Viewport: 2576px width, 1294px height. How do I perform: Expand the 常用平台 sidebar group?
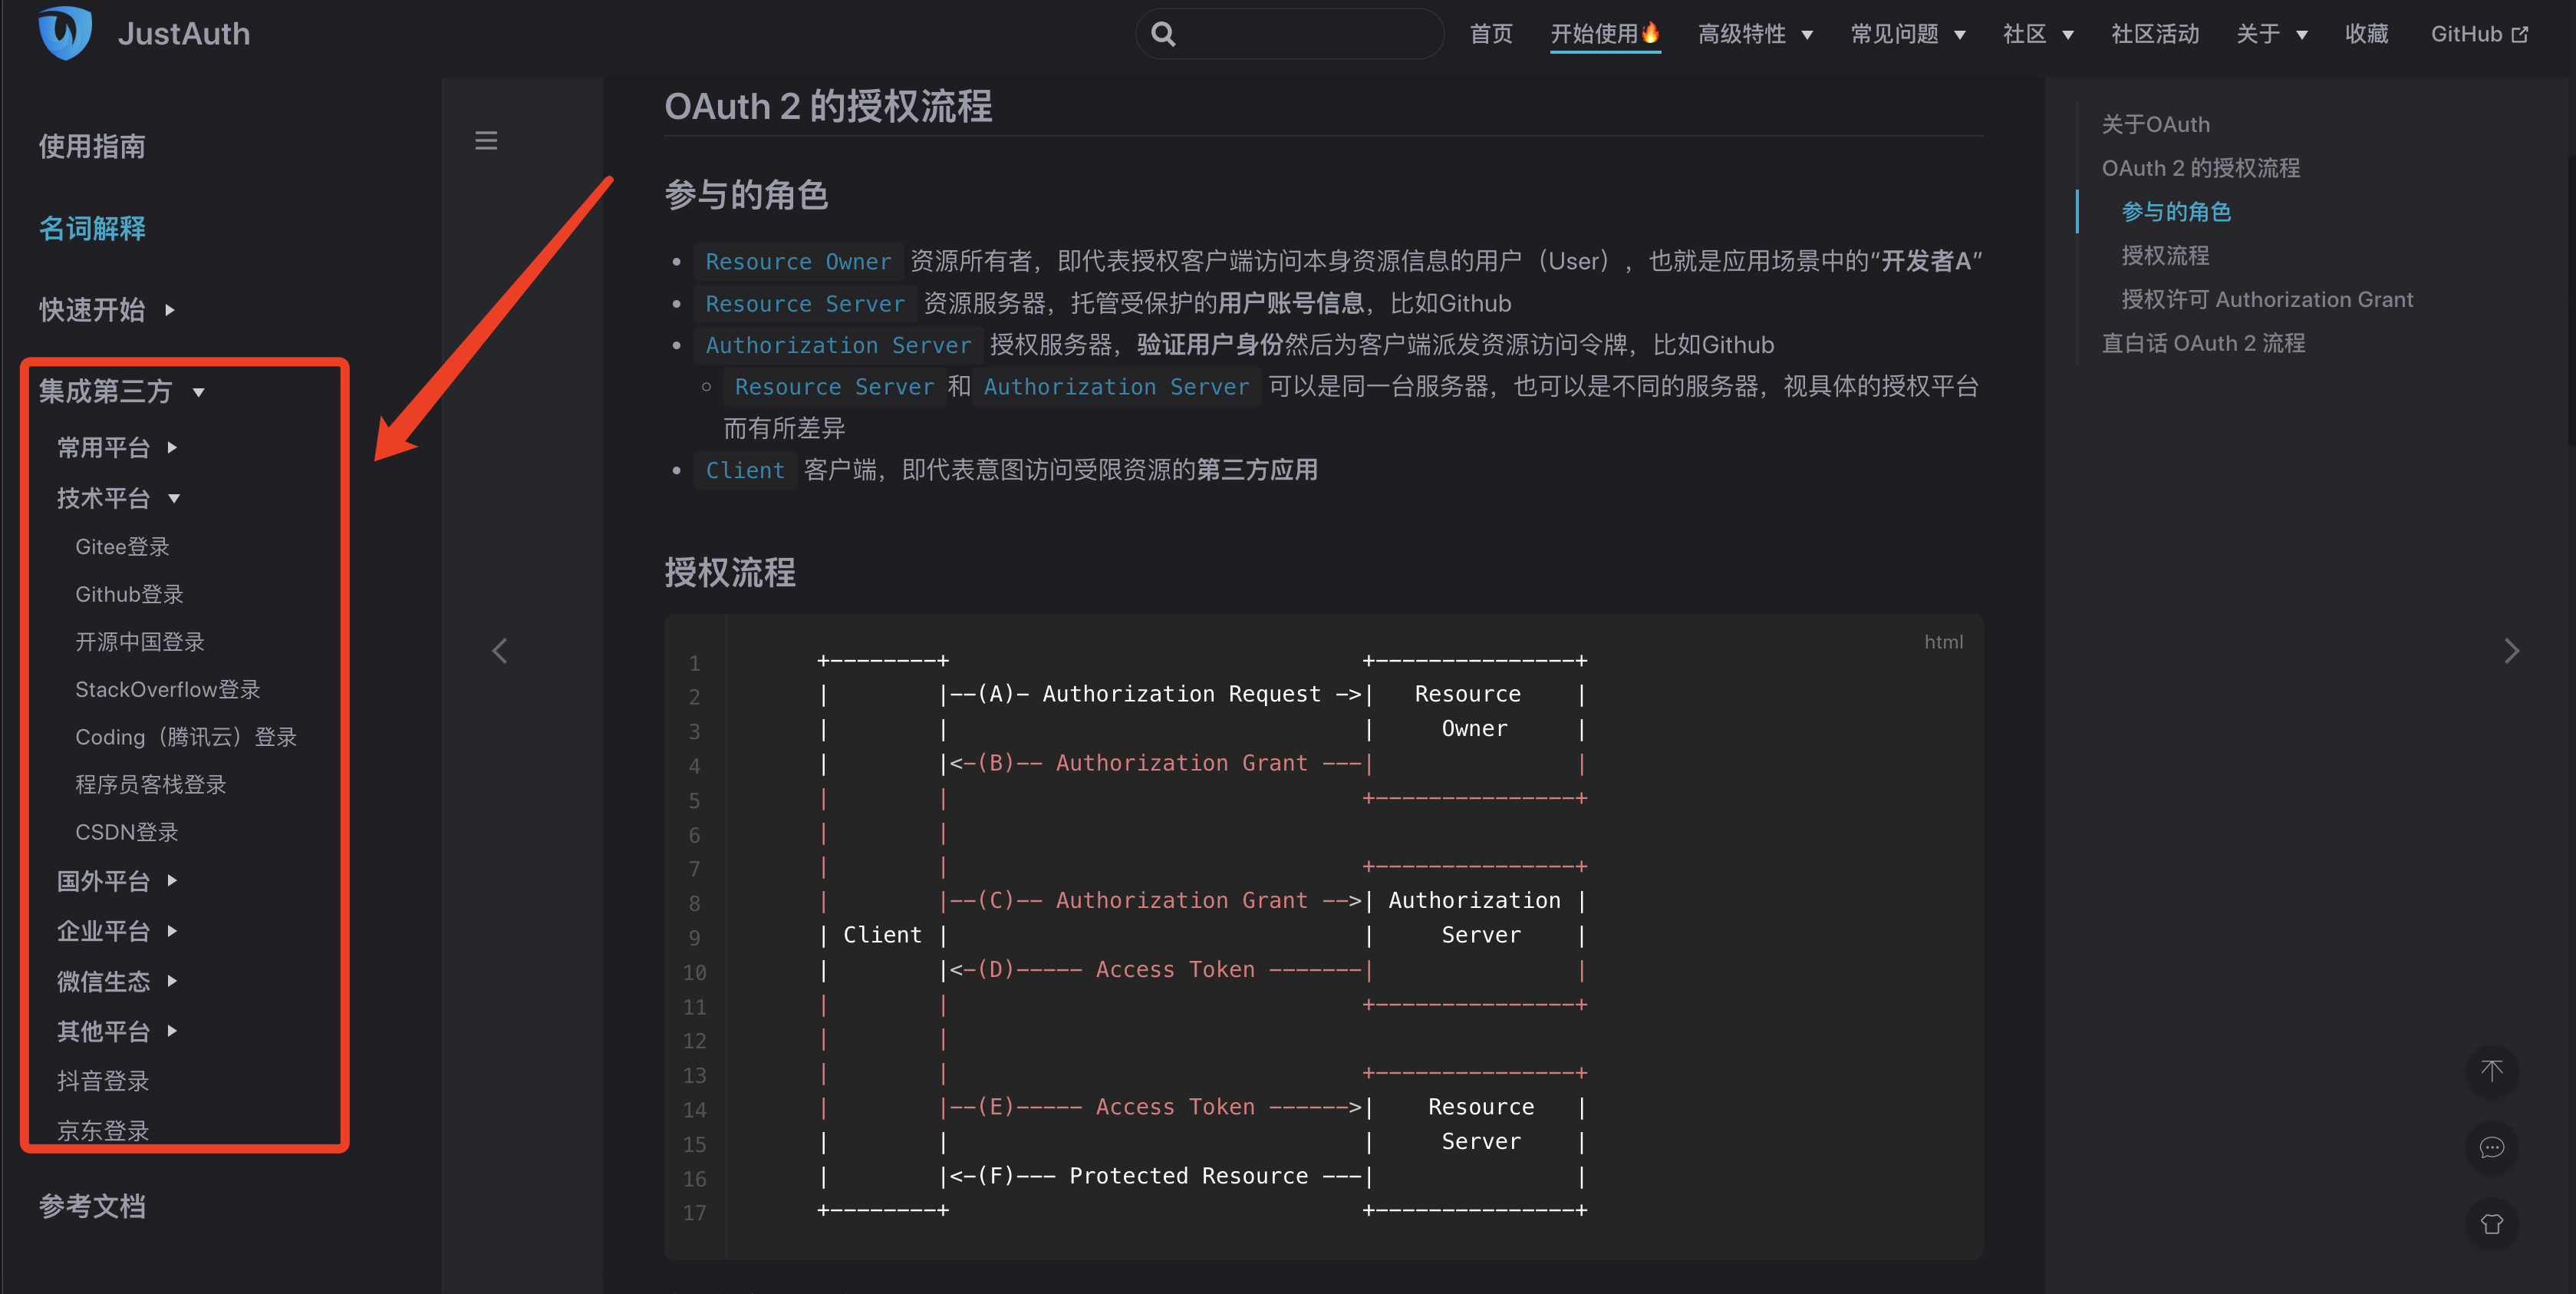pyautogui.click(x=117, y=447)
